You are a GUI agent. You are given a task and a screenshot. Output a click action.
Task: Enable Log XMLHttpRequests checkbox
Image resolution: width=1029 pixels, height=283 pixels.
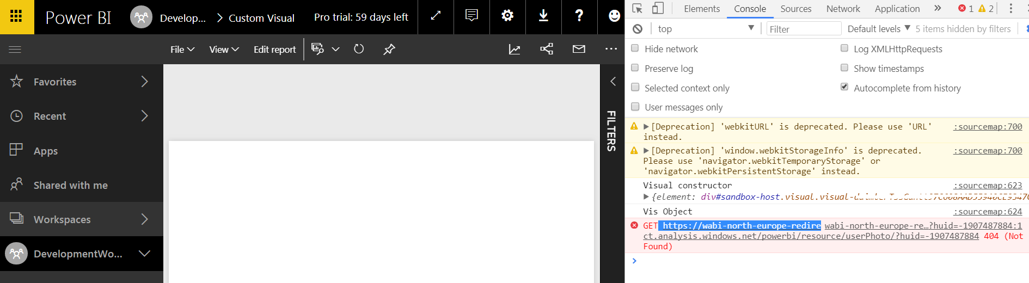point(844,48)
